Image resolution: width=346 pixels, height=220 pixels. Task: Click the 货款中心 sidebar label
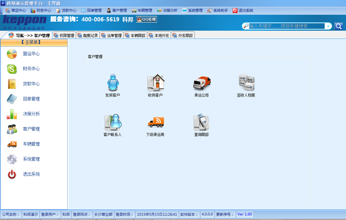pos(32,84)
